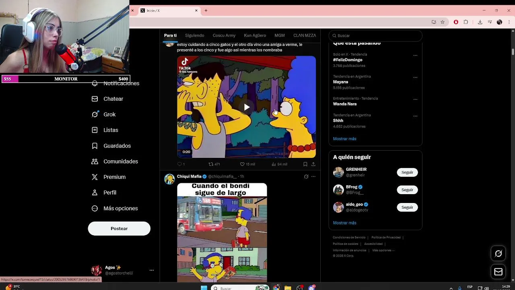This screenshot has height=290, width=515.
Task: Open options for Shhh trend
Action: 415,116
